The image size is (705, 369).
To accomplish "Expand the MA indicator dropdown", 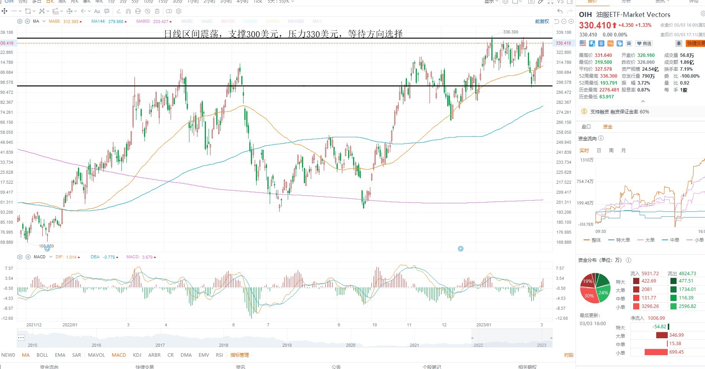I will 44,21.
